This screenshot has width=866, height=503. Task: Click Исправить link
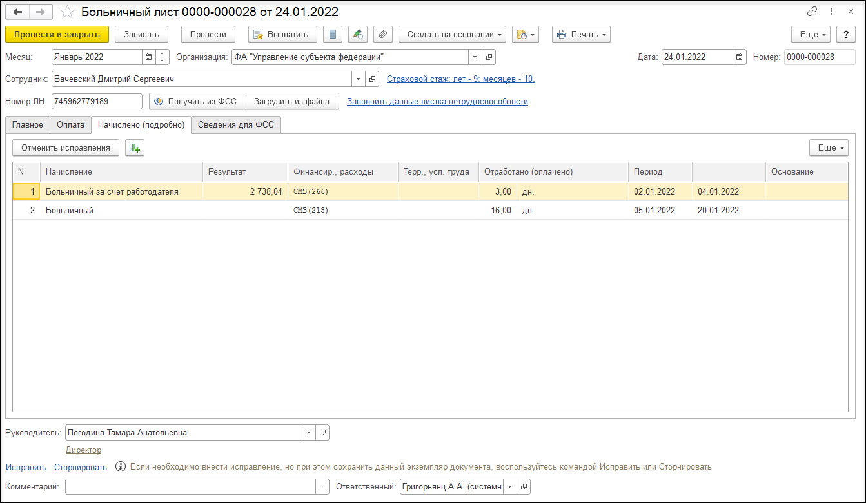tap(26, 467)
